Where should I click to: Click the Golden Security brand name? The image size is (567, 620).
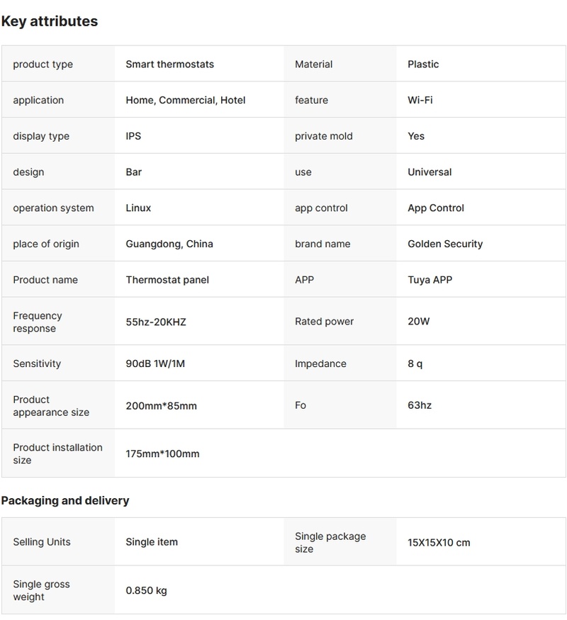pos(445,244)
